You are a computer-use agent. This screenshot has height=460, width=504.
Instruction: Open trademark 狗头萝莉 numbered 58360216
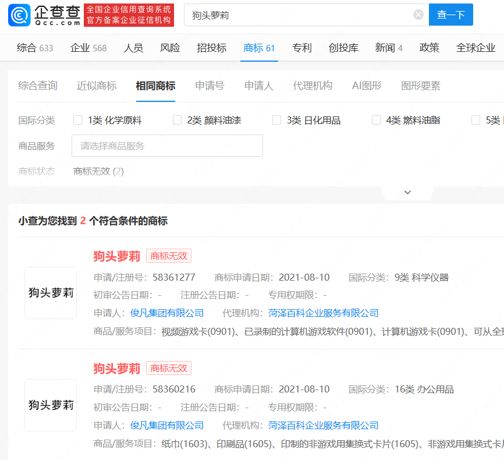pyautogui.click(x=116, y=369)
